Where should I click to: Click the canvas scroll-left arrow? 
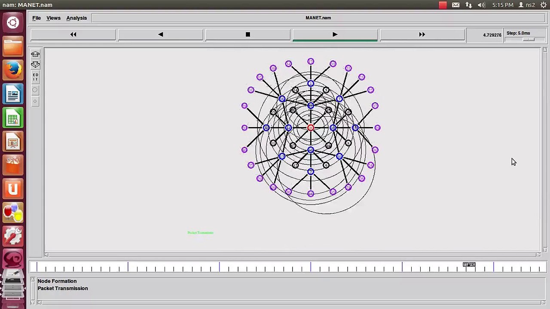(46, 255)
